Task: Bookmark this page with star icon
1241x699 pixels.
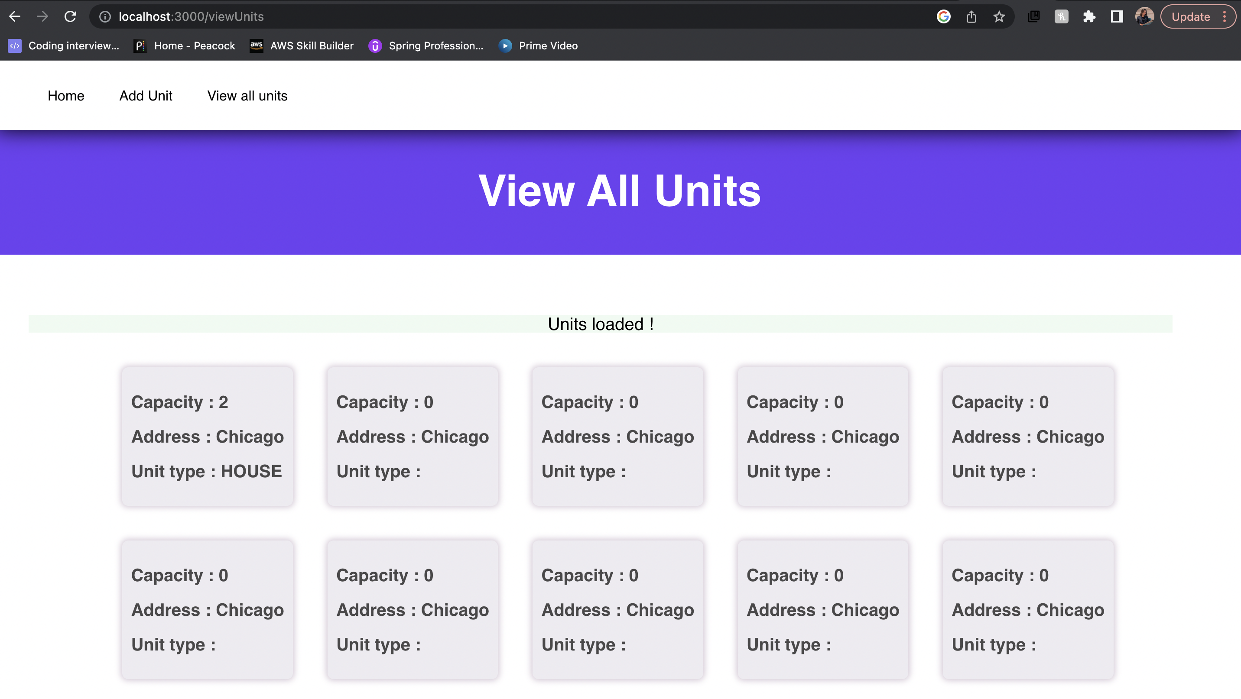Action: pos(999,17)
